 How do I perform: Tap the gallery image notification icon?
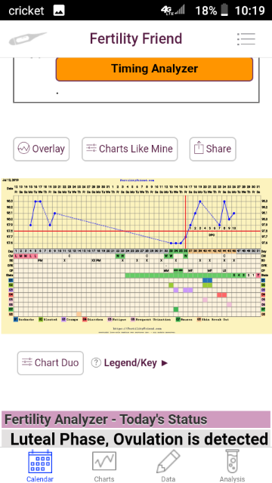pos(59,11)
